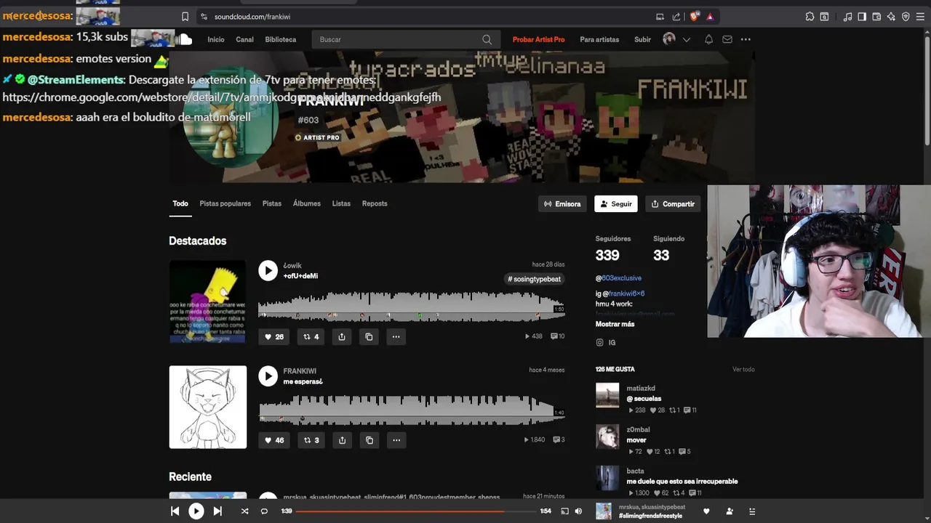Screen dimensions: 931x523
Task: Open browser extensions puzzle icon
Action: pos(810,17)
